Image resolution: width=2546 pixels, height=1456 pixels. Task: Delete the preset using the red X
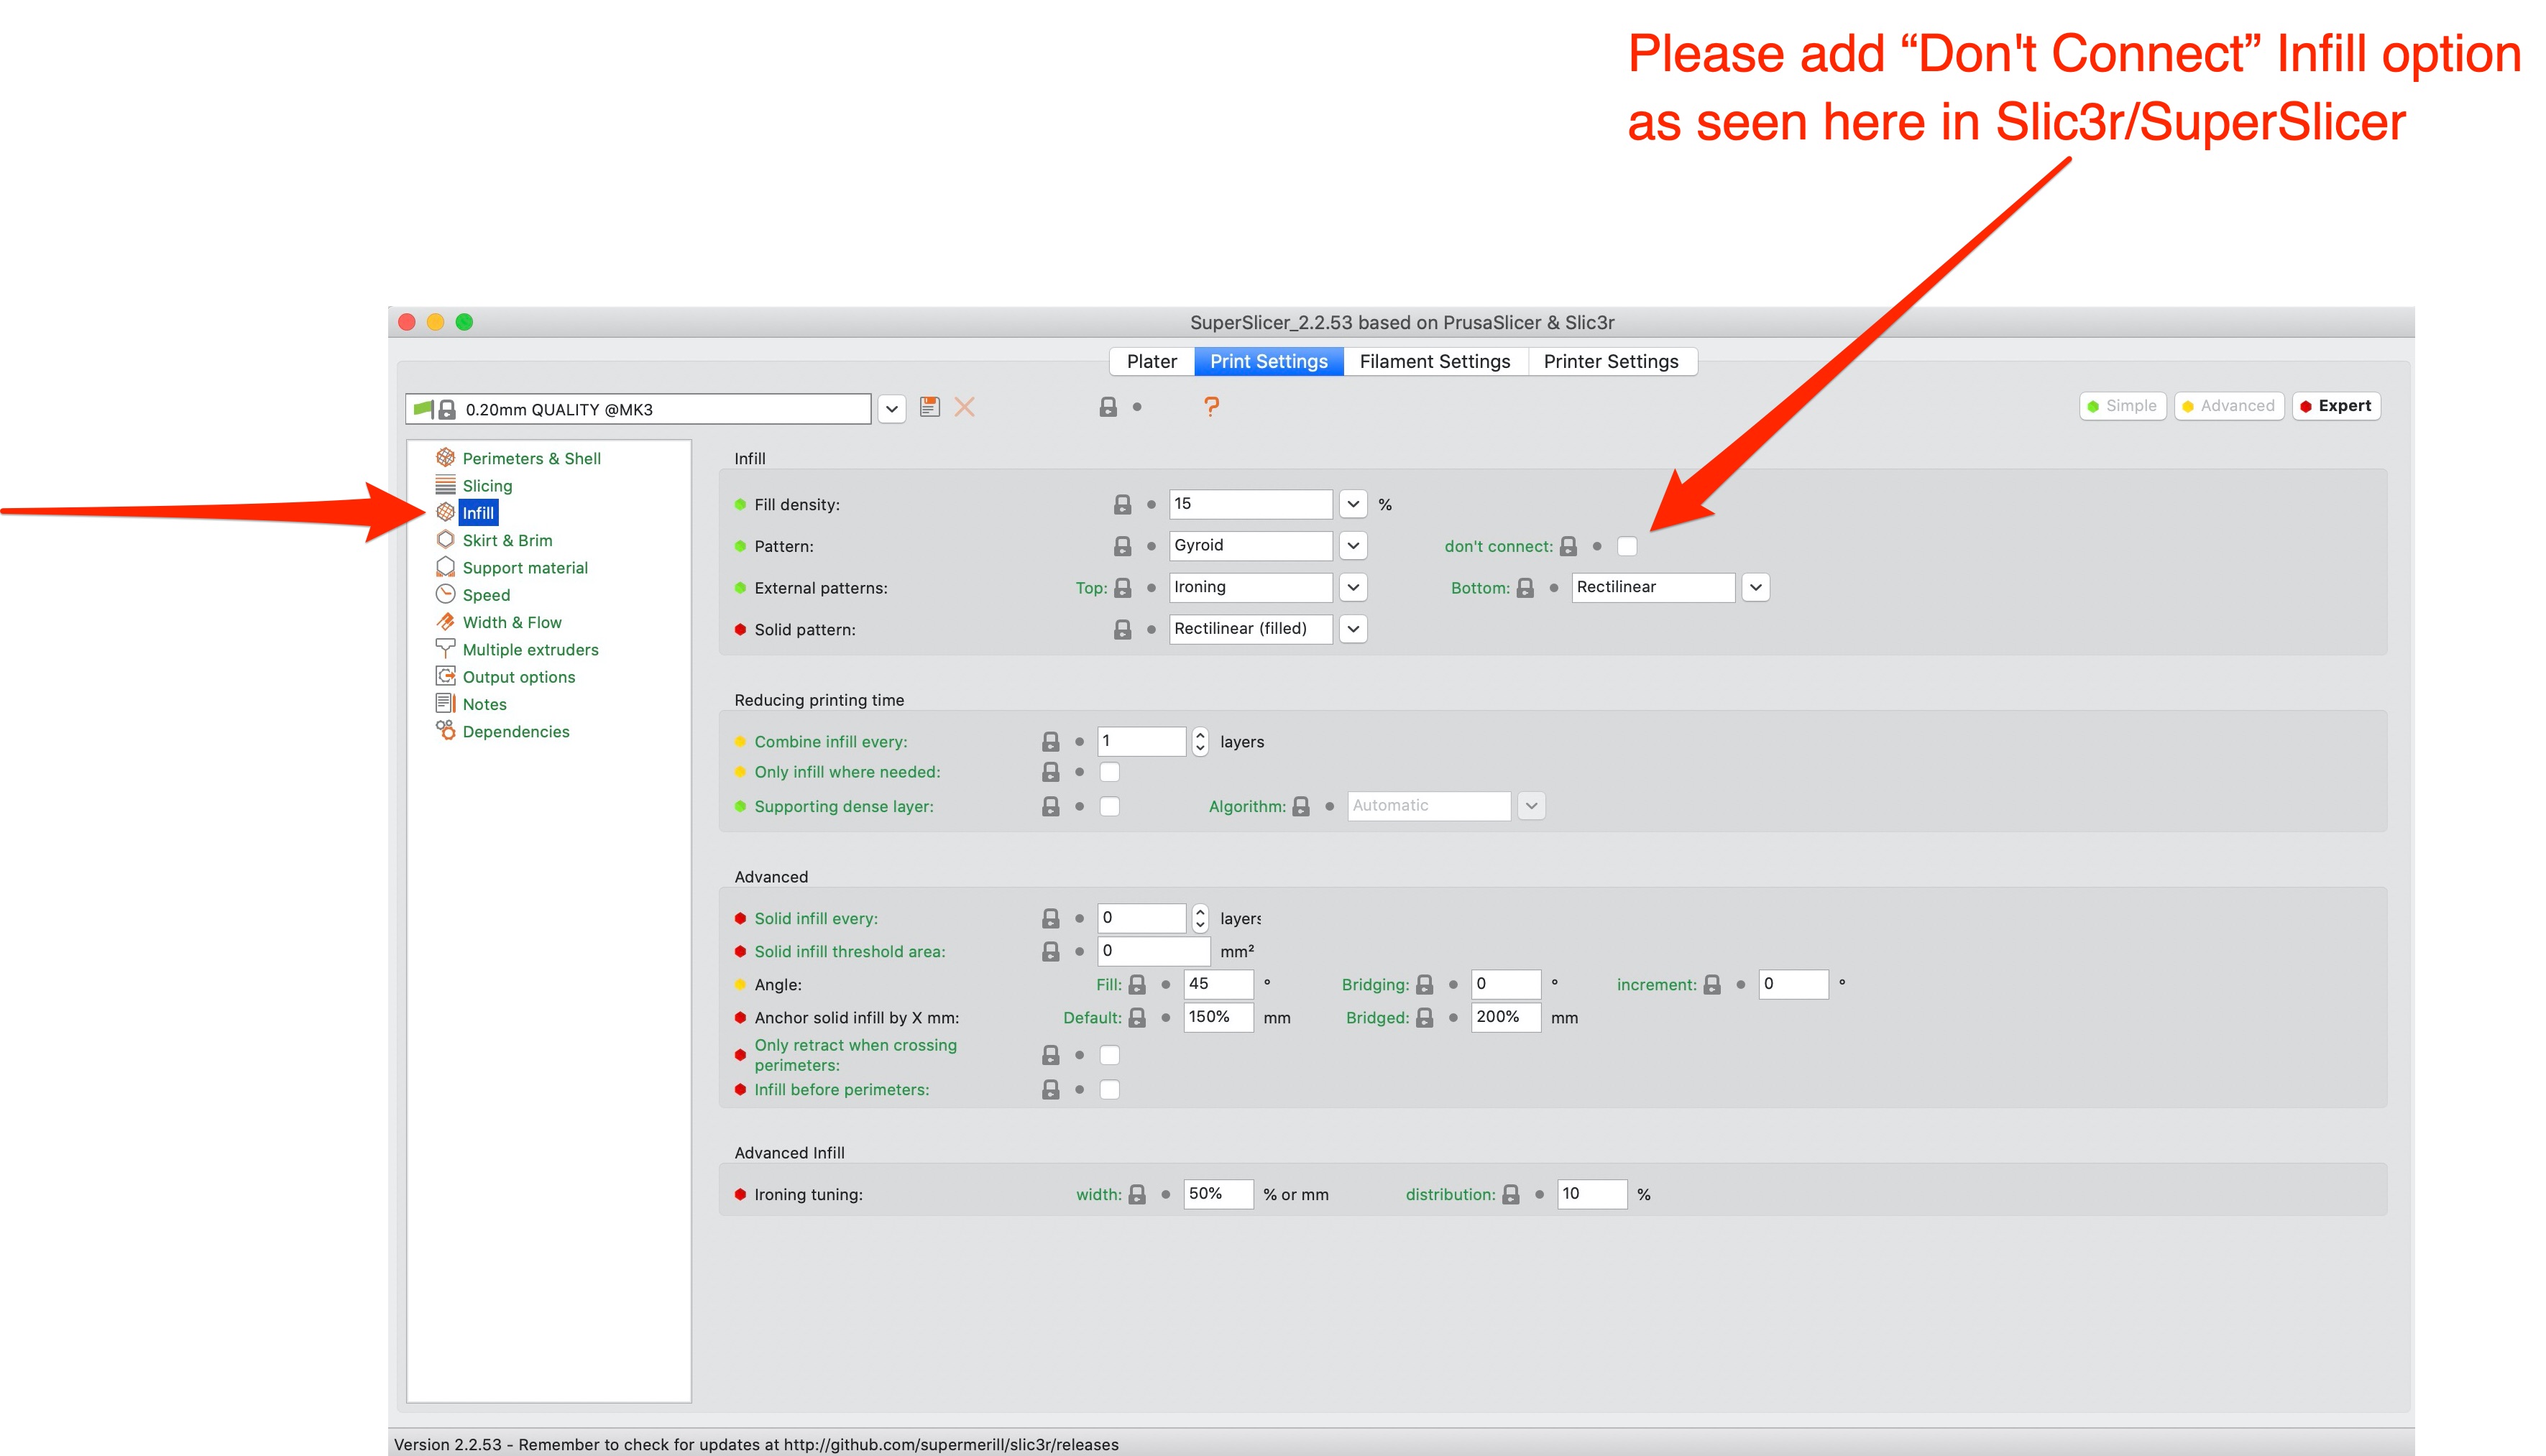[963, 407]
